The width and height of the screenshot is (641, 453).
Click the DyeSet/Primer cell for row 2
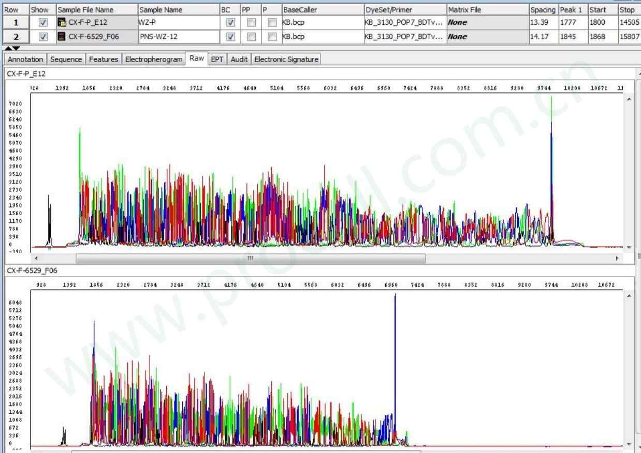[x=405, y=37]
